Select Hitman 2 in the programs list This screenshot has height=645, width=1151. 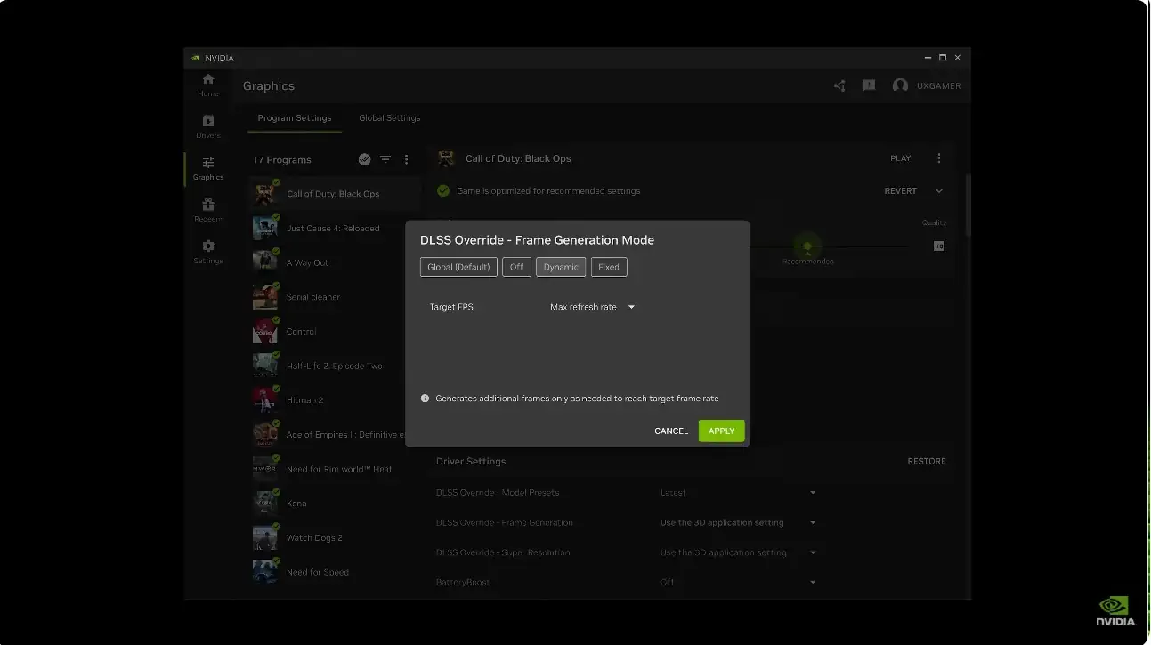tap(336, 400)
